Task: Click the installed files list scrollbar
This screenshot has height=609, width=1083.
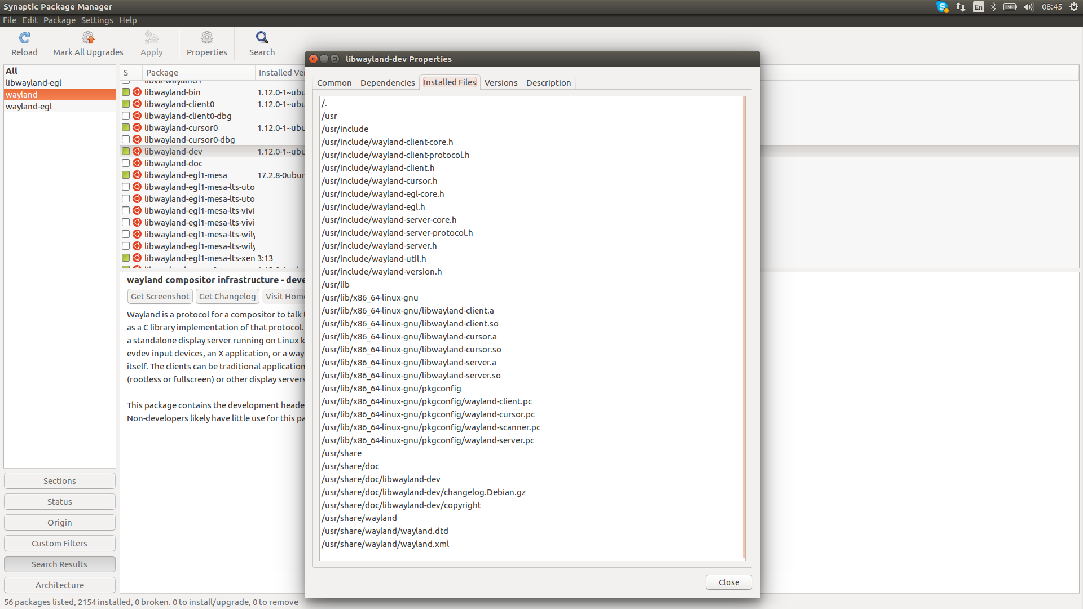Action: tap(745, 327)
